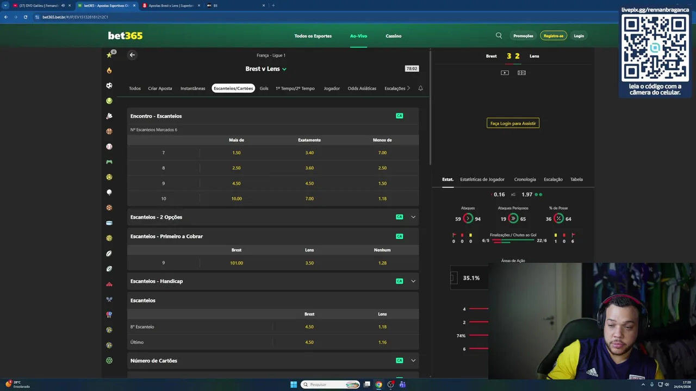696x391 pixels.
Task: Click the notification bell icon near tabs
Action: [x=420, y=88]
